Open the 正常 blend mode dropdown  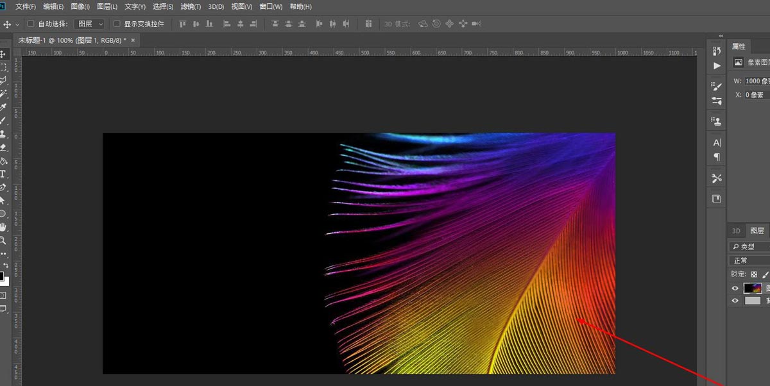[x=751, y=260]
